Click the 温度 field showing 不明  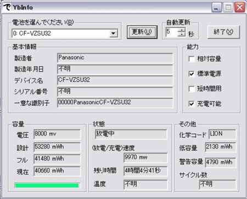coord(145,184)
